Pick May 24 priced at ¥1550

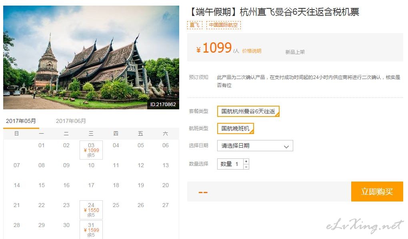[x=91, y=210]
